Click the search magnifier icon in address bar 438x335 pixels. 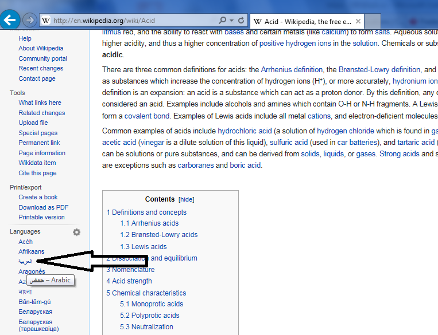(x=223, y=21)
